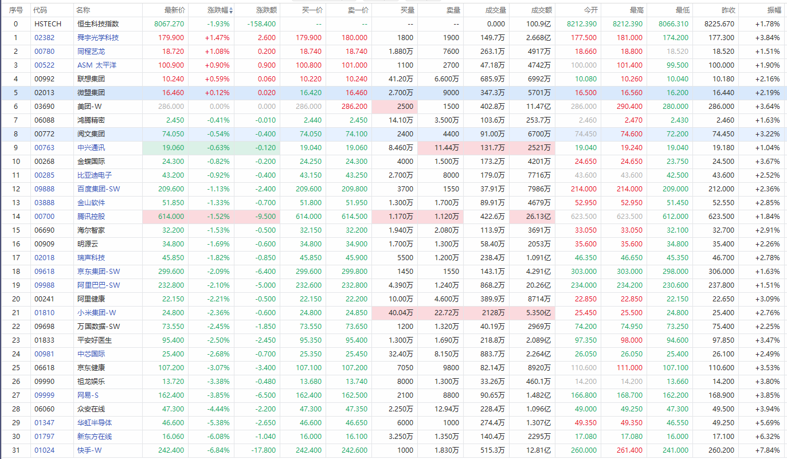Viewport: 787px width, 459px height.
Task: Click the 最高 column header
Action: 636,10
